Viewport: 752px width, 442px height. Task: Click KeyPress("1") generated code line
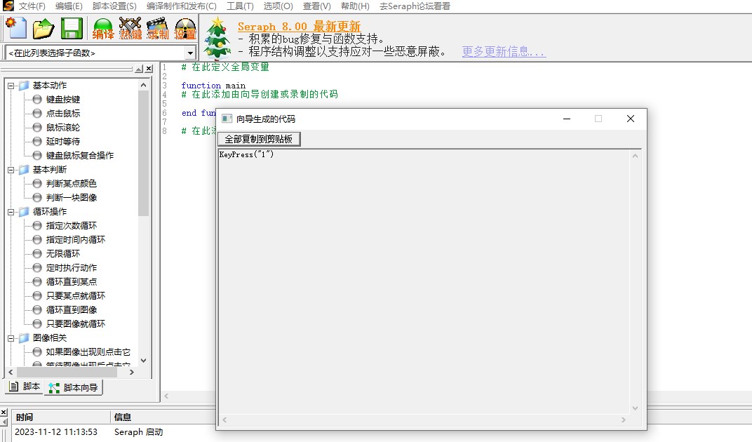coord(246,154)
